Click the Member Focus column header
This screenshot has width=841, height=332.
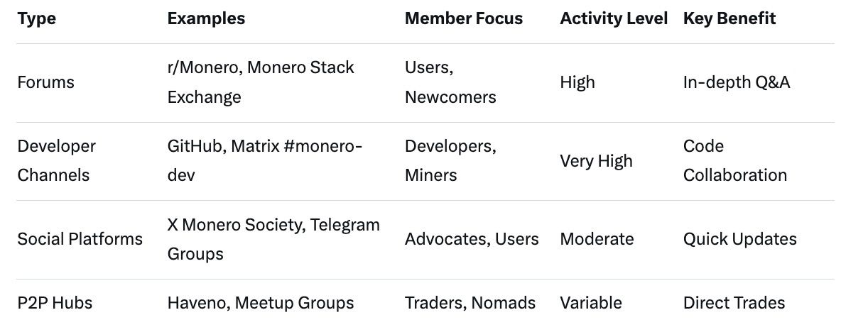tap(464, 19)
